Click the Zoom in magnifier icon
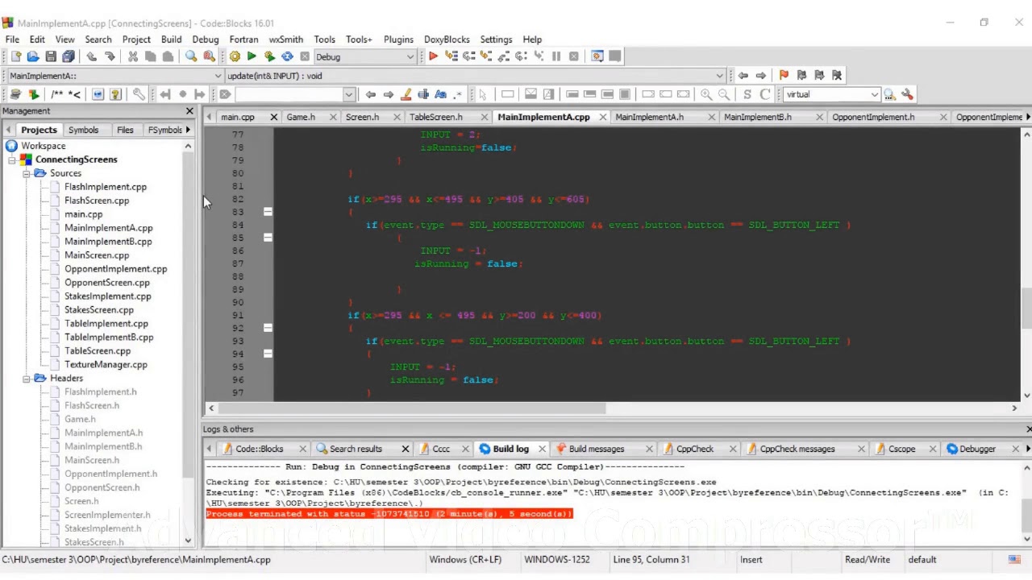 706,94
